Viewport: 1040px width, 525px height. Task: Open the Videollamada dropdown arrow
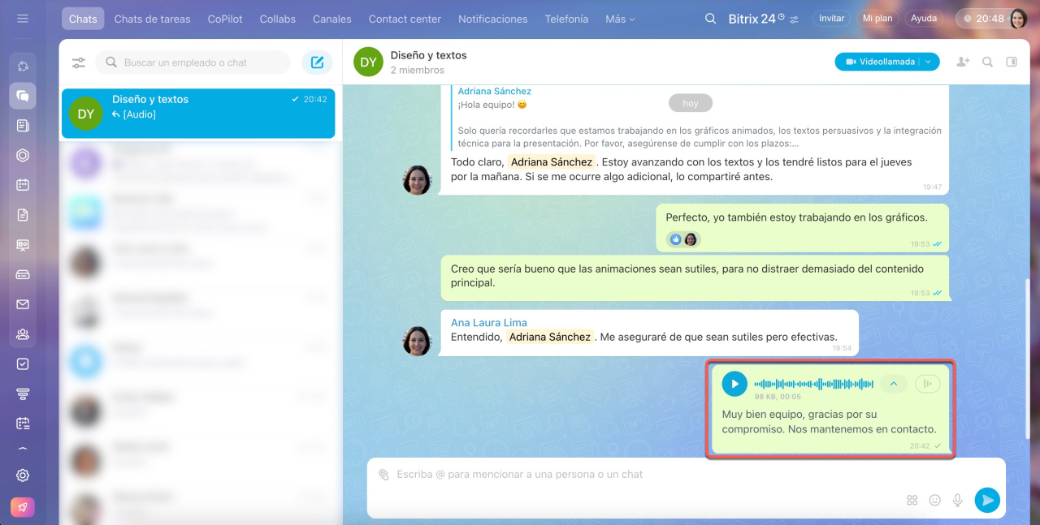click(929, 62)
